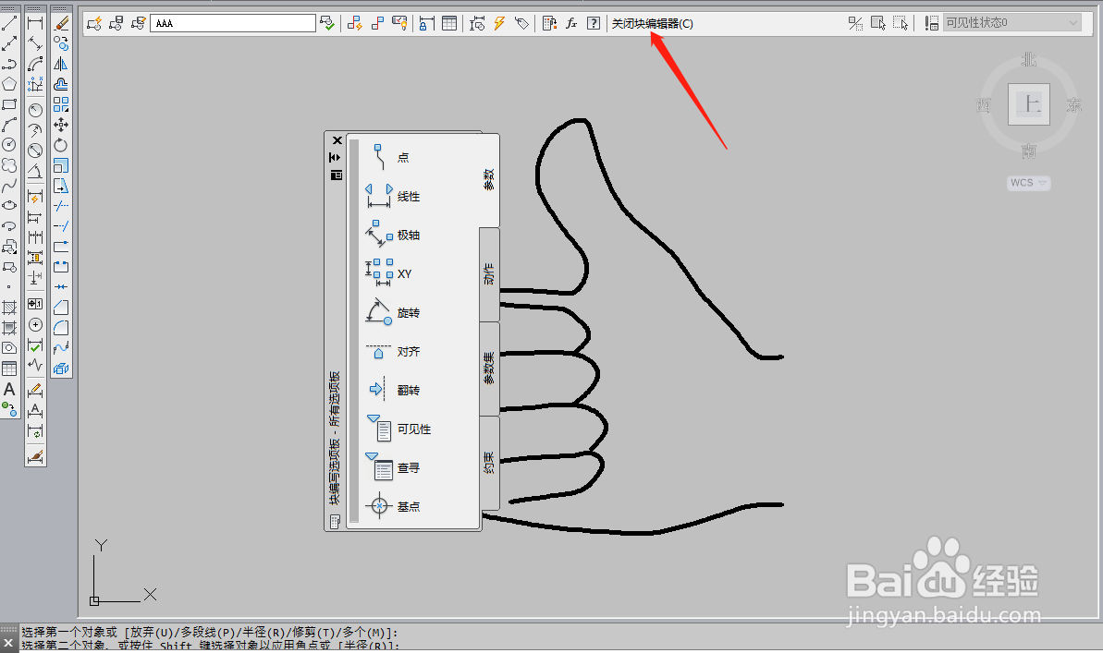This screenshot has width=1103, height=653.
Task: Open the Array tool flyout
Action: (x=61, y=104)
